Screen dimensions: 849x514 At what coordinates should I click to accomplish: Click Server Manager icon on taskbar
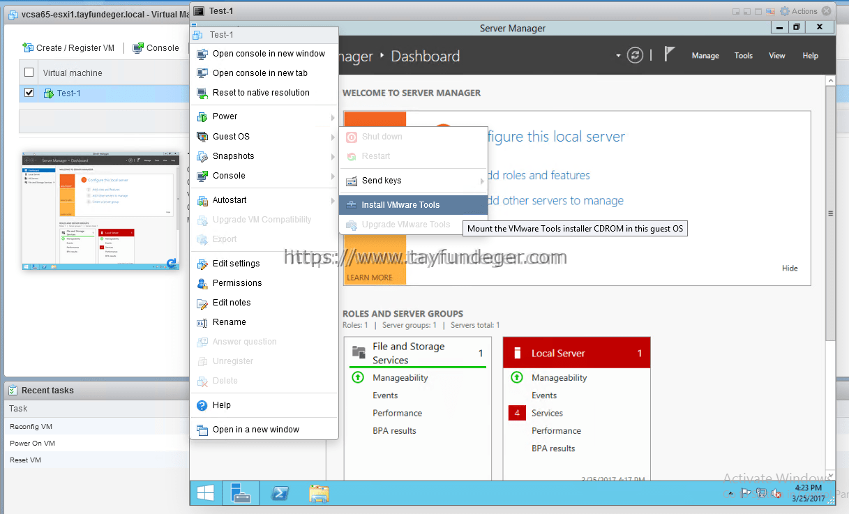click(240, 493)
